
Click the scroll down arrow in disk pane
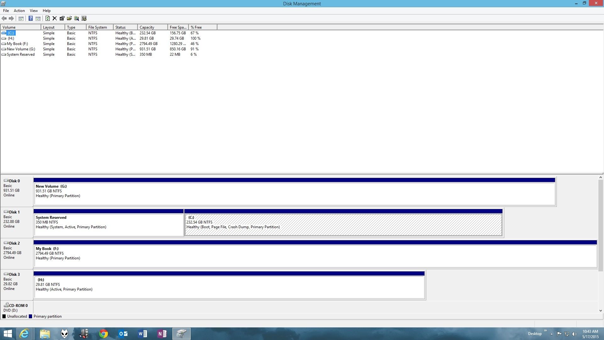pyautogui.click(x=601, y=311)
